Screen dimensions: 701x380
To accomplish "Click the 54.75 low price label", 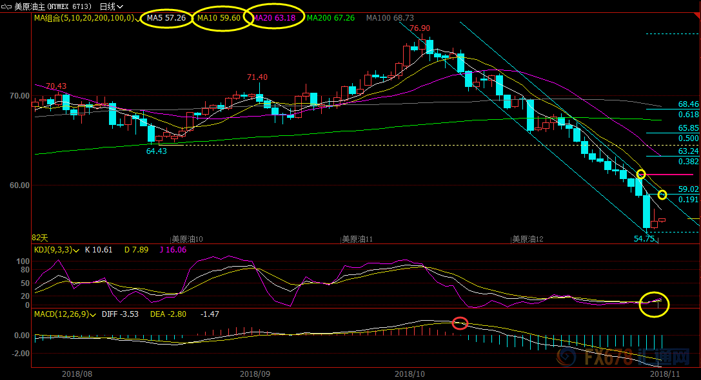I will click(x=644, y=238).
